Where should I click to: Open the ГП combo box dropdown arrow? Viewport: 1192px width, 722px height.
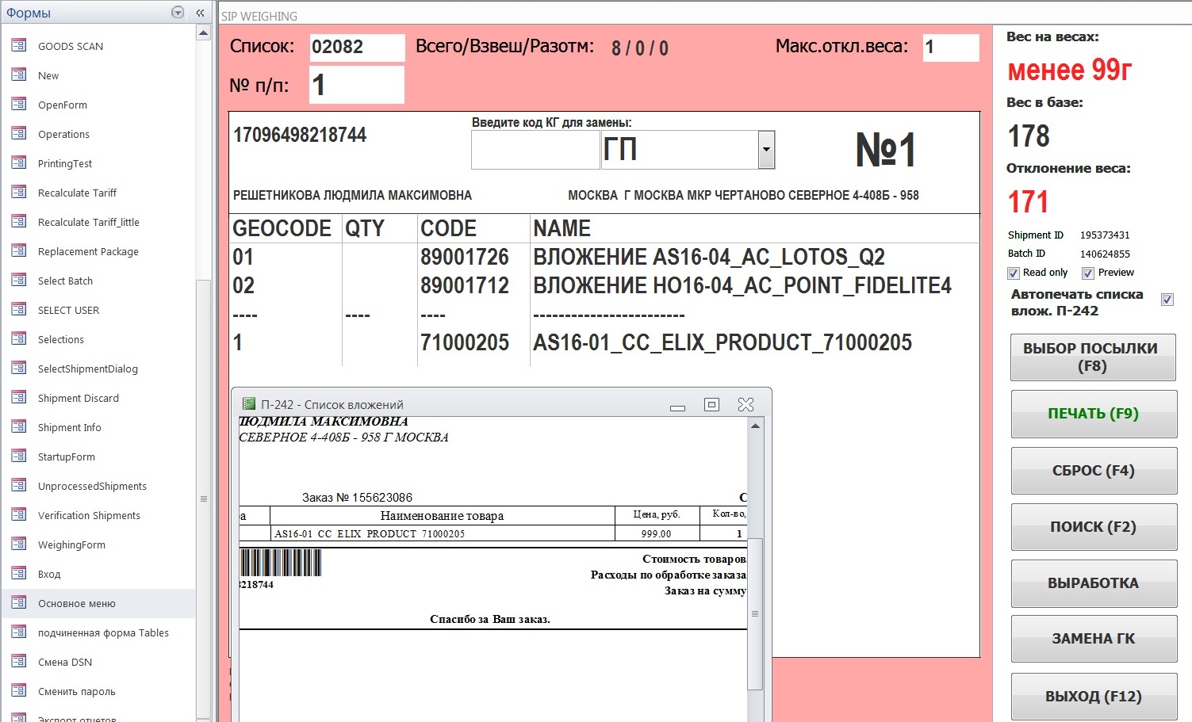(766, 150)
